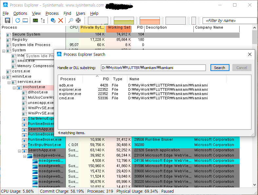Click the Save toolbar icon
This screenshot has height=195, width=258.
click(8, 20)
